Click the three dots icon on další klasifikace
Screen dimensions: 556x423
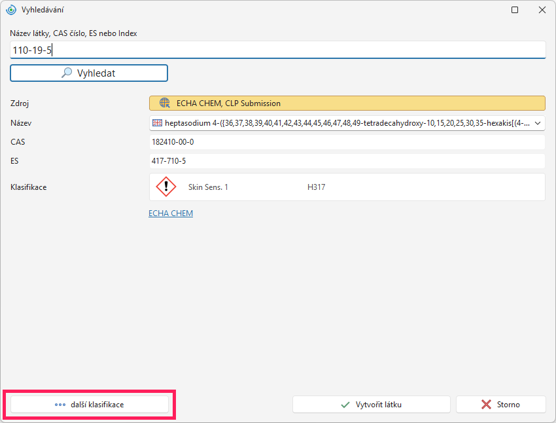click(60, 405)
